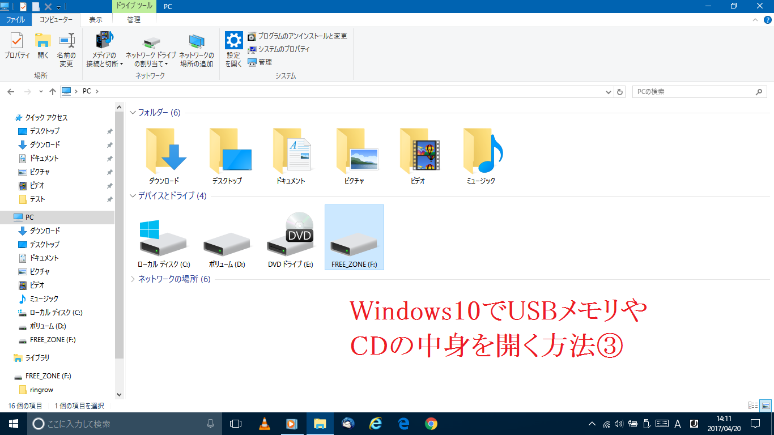Screen dimensions: 774x435
Task: Click the Open (開く) ribbon icon
Action: pos(43,46)
